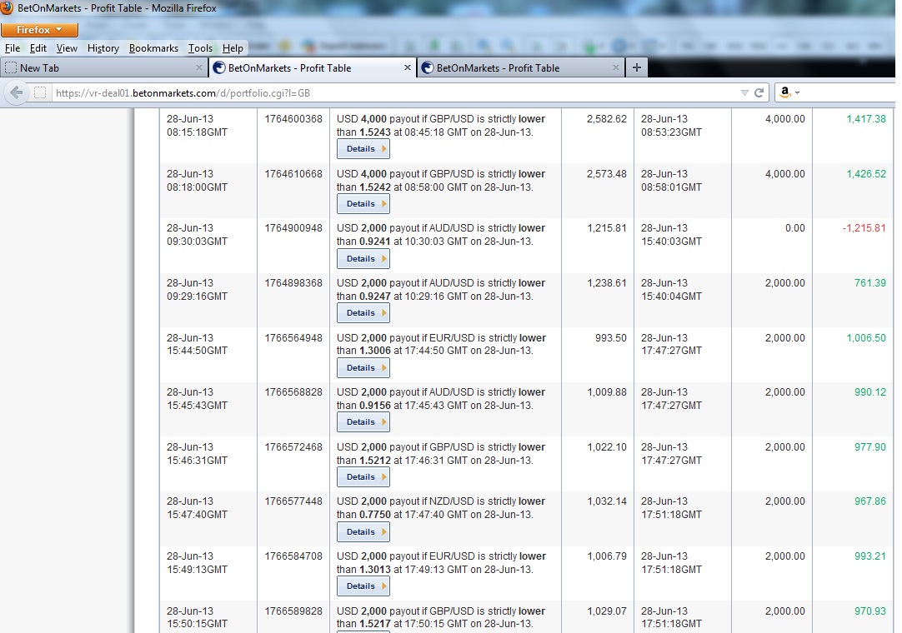Click the purchase price 993.50
This screenshot has width=902, height=633.
[611, 338]
